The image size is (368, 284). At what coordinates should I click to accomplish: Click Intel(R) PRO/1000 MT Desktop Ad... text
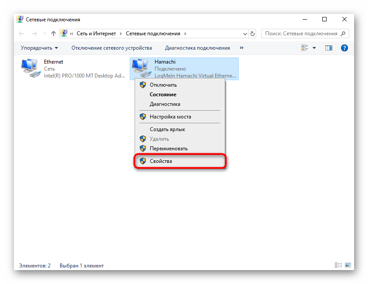pos(84,76)
